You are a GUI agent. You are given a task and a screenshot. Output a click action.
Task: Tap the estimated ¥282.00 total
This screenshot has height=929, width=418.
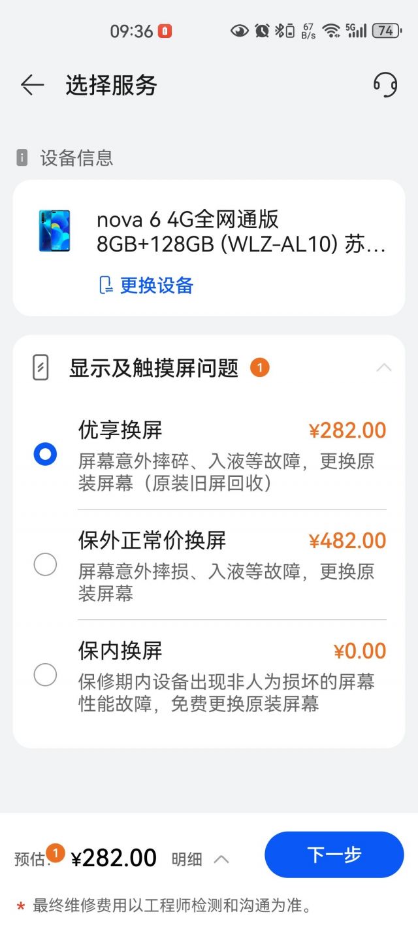pyautogui.click(x=114, y=858)
